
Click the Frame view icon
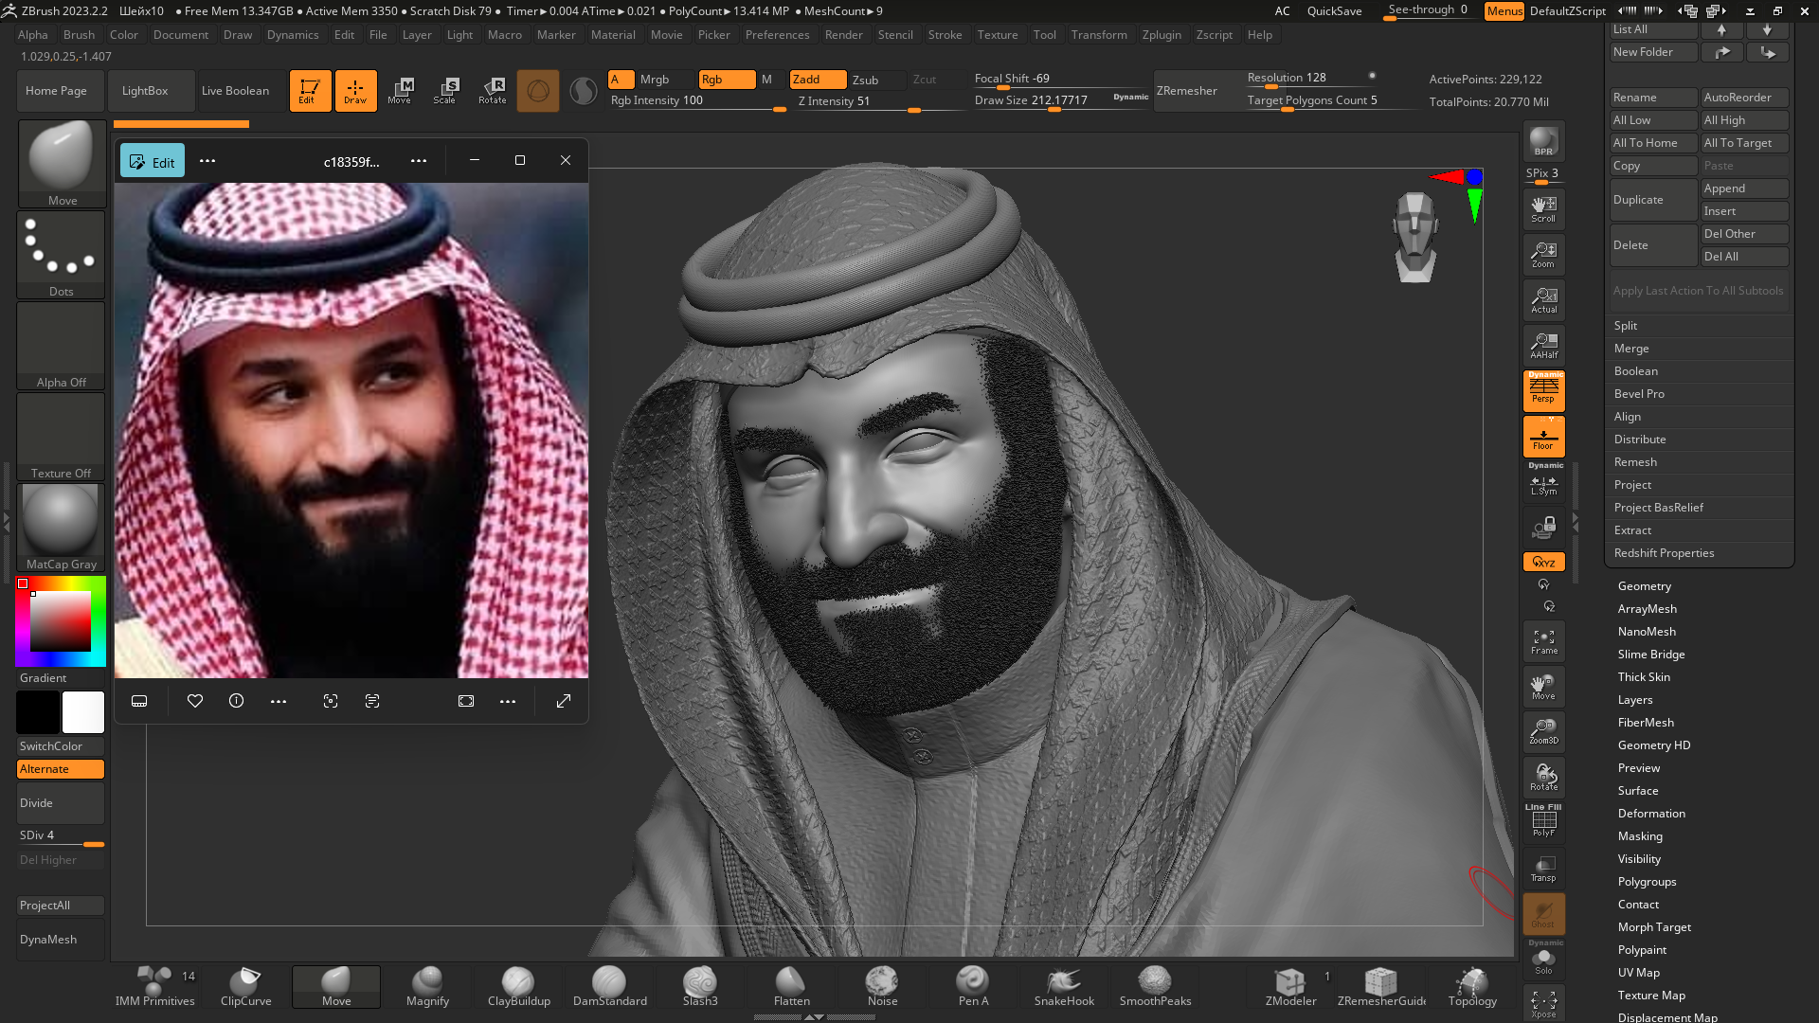tap(1543, 642)
